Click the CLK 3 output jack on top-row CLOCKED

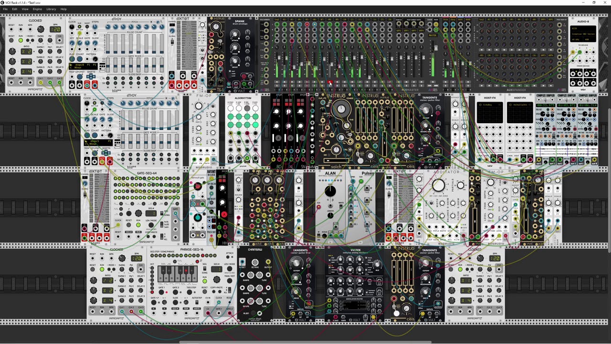click(60, 83)
